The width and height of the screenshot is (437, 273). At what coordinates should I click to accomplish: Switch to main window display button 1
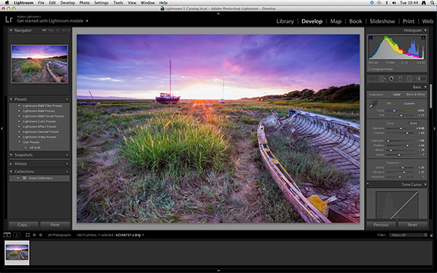[7, 235]
